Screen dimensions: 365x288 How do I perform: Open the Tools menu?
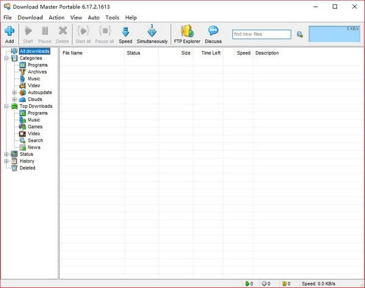pyautogui.click(x=112, y=18)
